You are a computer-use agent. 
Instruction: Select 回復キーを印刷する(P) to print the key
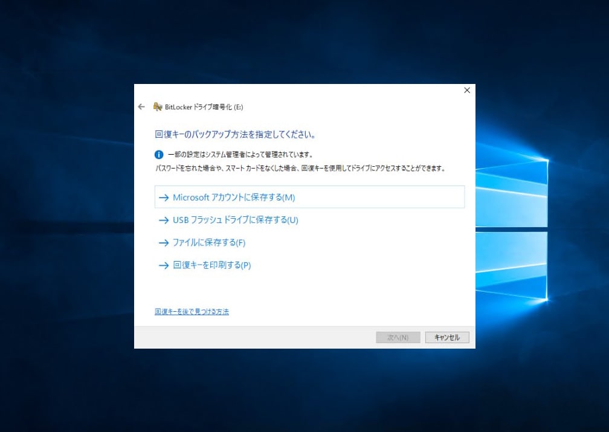(211, 265)
